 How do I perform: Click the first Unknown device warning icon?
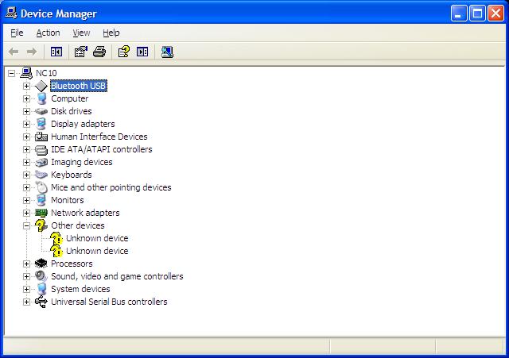click(x=56, y=238)
